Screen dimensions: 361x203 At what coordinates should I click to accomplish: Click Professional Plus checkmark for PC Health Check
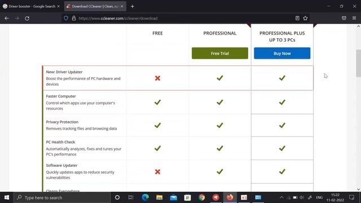282,148
